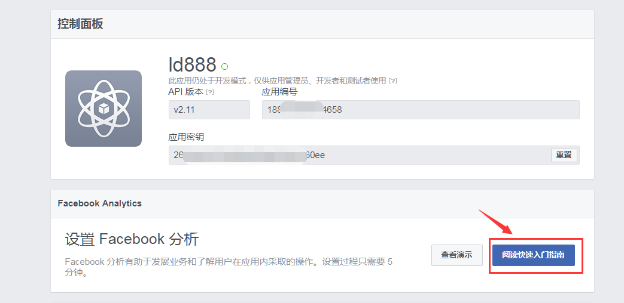Click the 应用编号 label
This screenshot has width=624, height=303.
pyautogui.click(x=279, y=92)
